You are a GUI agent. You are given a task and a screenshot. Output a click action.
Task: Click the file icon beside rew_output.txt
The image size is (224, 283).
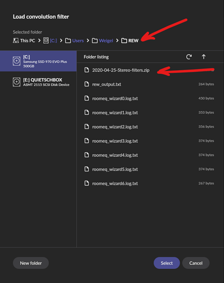[86, 84]
